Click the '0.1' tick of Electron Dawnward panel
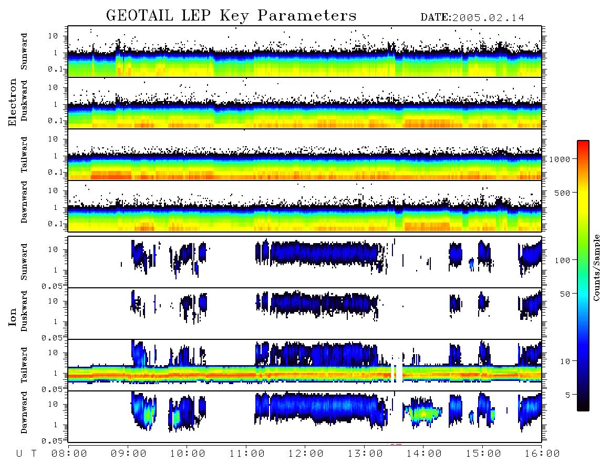 point(55,224)
